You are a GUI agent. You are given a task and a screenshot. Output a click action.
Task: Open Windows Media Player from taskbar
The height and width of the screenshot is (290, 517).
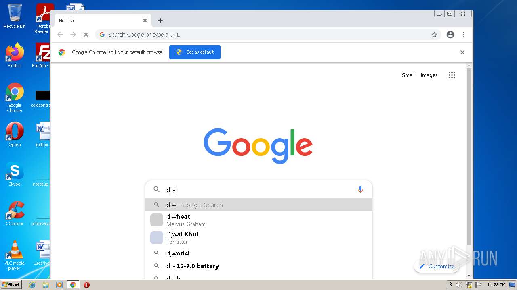59,285
